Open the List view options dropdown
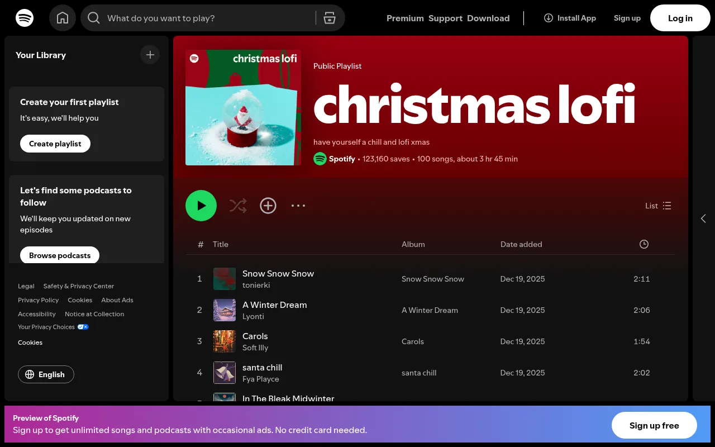The height and width of the screenshot is (447, 715). pyautogui.click(x=659, y=206)
